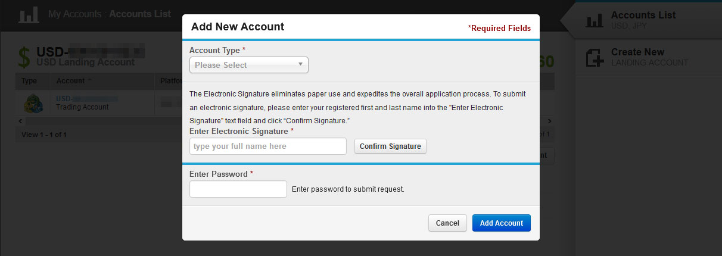This screenshot has height=256, width=722.
Task: Click the Create New document-plus icon
Action: click(x=595, y=57)
